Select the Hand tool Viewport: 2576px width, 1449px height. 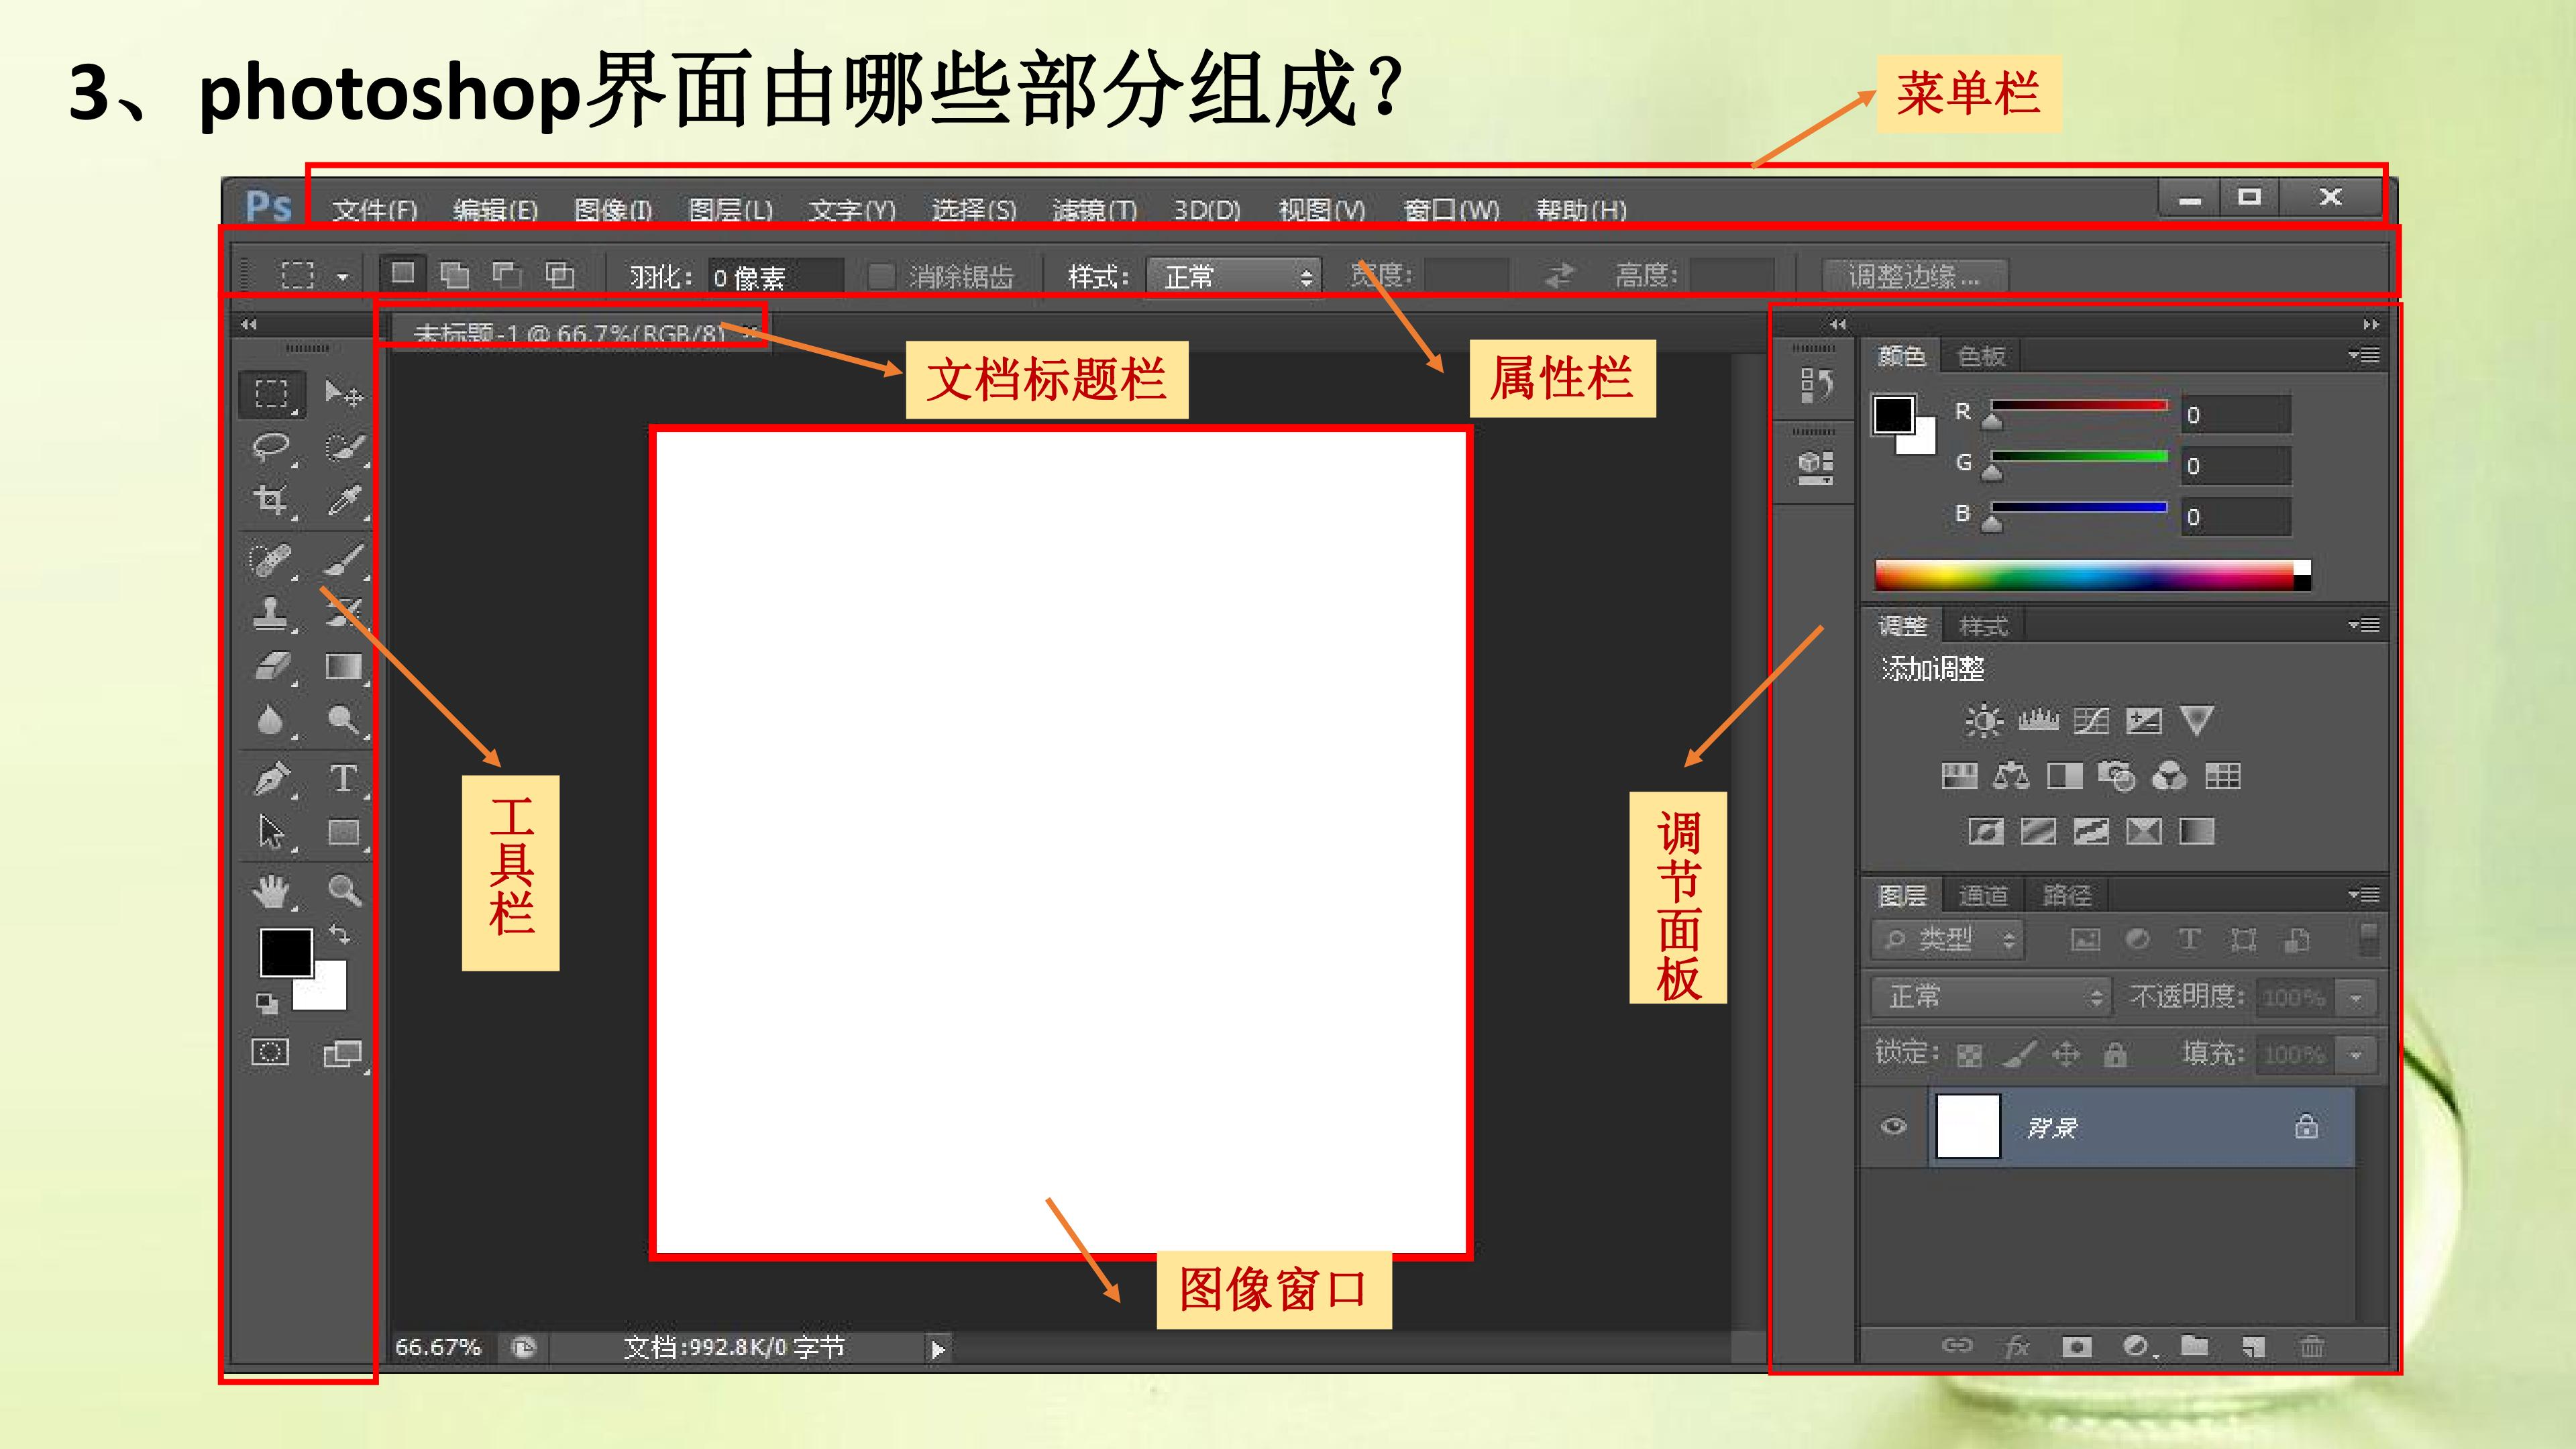tap(271, 890)
